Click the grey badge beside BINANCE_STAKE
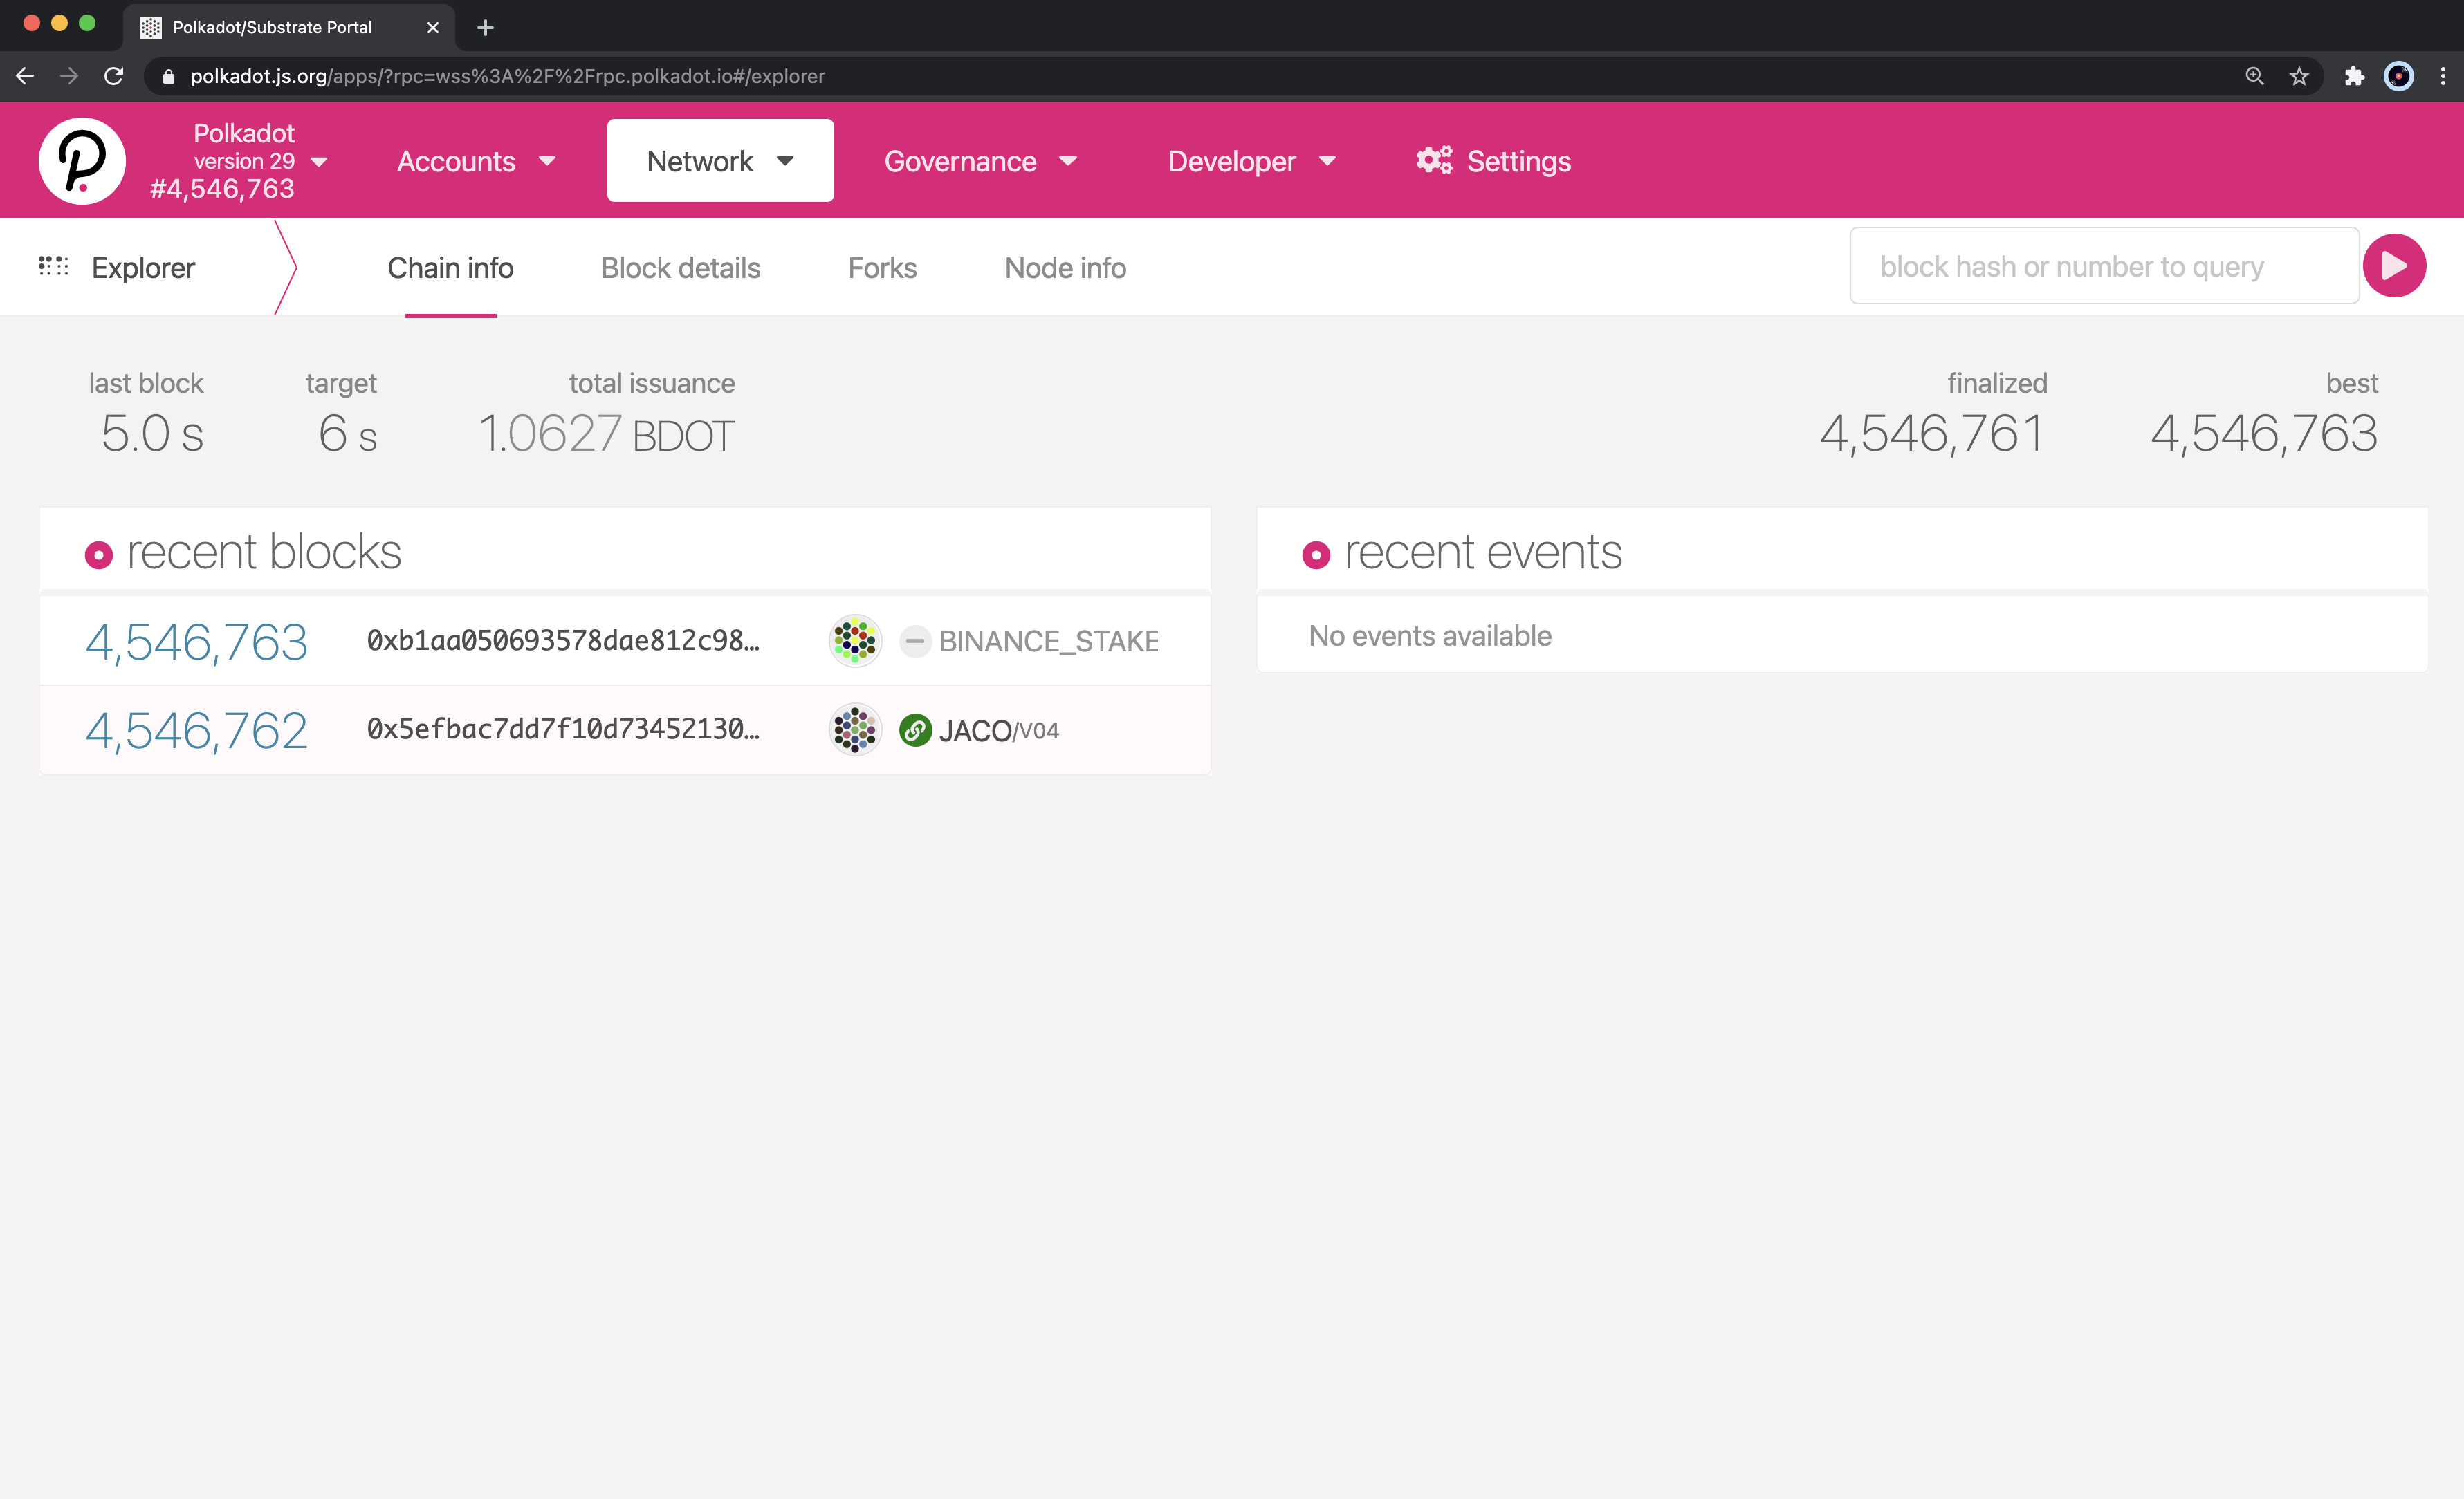 [915, 640]
